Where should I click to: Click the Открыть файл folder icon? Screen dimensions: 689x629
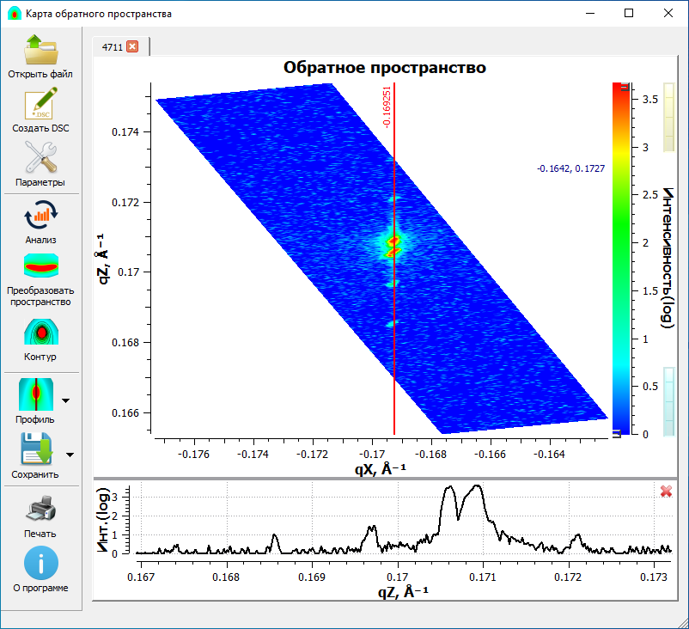point(40,51)
